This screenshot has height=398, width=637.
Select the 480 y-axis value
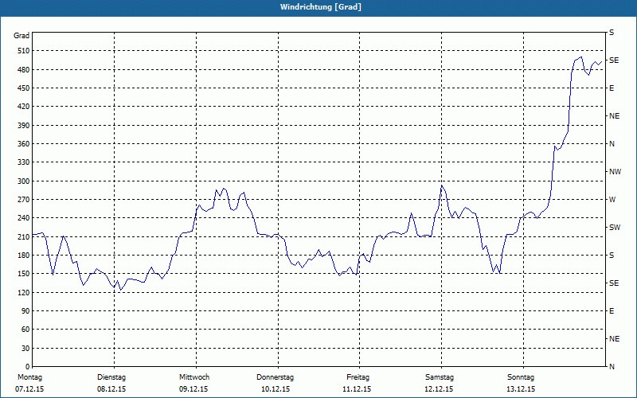point(24,70)
